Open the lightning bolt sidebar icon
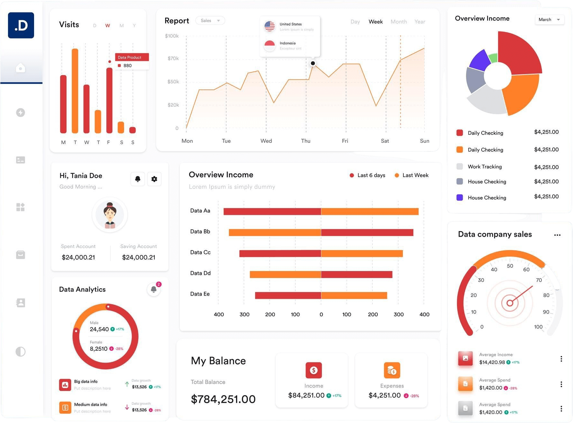This screenshot has height=423, width=573. tap(21, 113)
